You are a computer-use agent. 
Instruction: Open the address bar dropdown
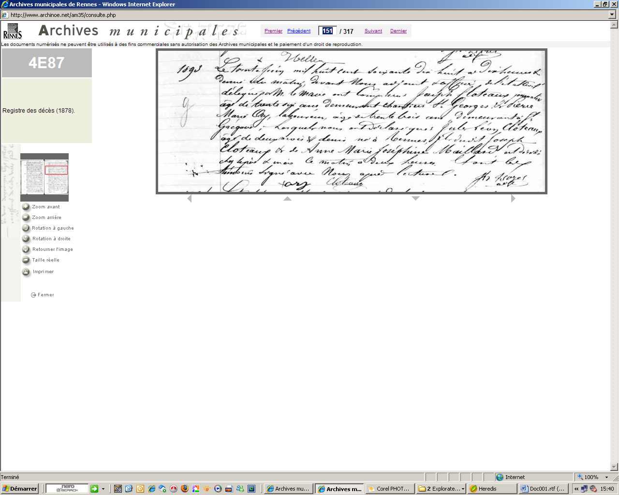pyautogui.click(x=612, y=15)
